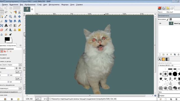Select the Heal tool
Image resolution: width=180 pixels, height=101 pixels.
pyautogui.click(x=19, y=30)
